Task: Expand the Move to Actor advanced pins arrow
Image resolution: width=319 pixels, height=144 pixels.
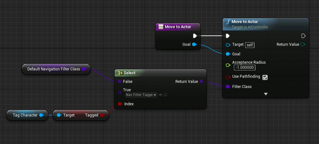Action: (x=266, y=94)
